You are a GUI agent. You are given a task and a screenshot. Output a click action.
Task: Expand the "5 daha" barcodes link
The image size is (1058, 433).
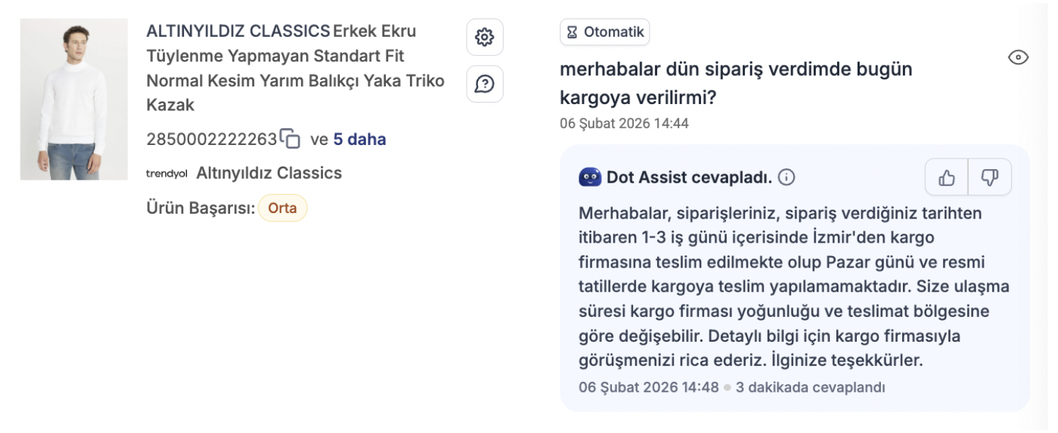point(359,139)
